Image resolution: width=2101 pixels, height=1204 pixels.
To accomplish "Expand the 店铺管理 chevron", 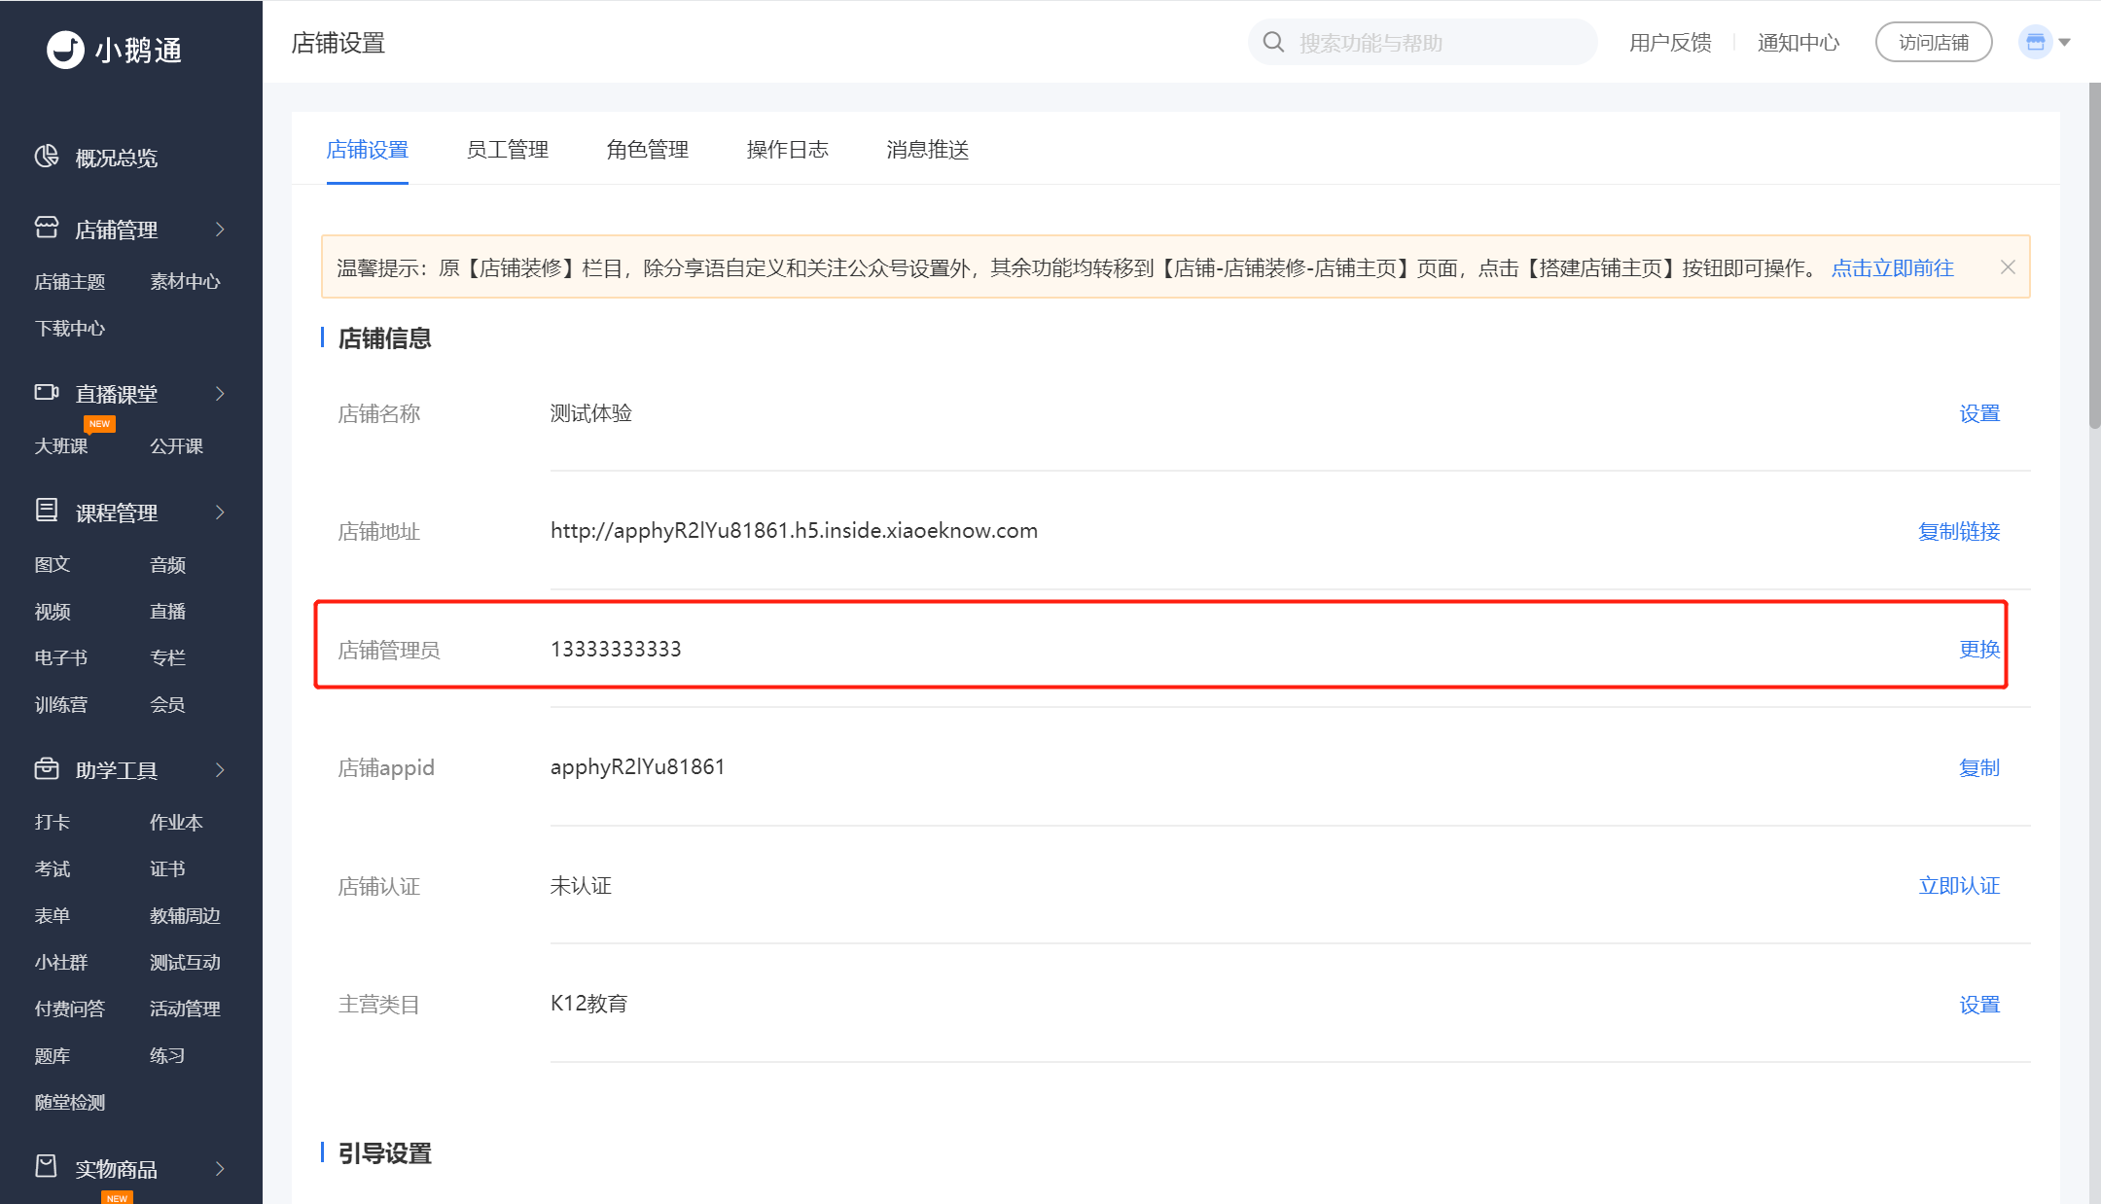I will coord(220,230).
